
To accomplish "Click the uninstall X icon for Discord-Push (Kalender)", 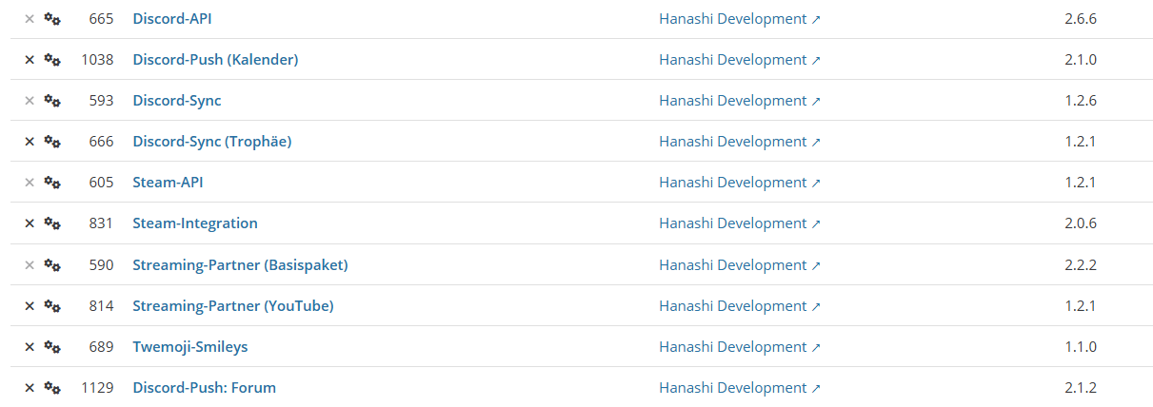I will 29,60.
